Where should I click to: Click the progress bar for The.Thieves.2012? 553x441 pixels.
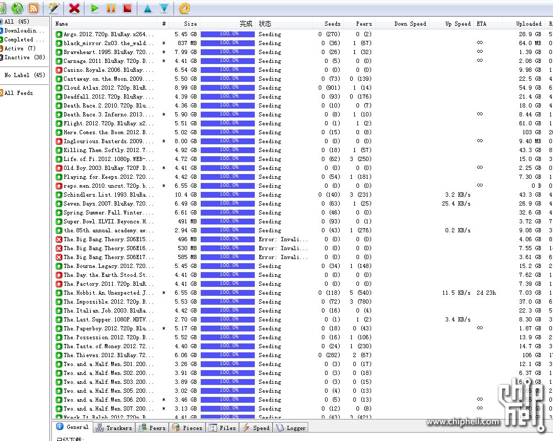coord(228,356)
